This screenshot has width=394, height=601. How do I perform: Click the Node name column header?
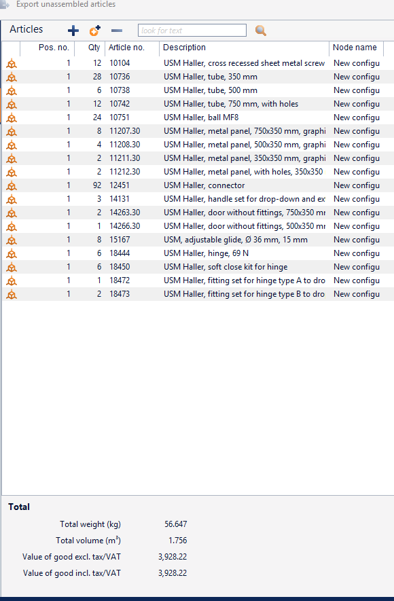click(356, 48)
